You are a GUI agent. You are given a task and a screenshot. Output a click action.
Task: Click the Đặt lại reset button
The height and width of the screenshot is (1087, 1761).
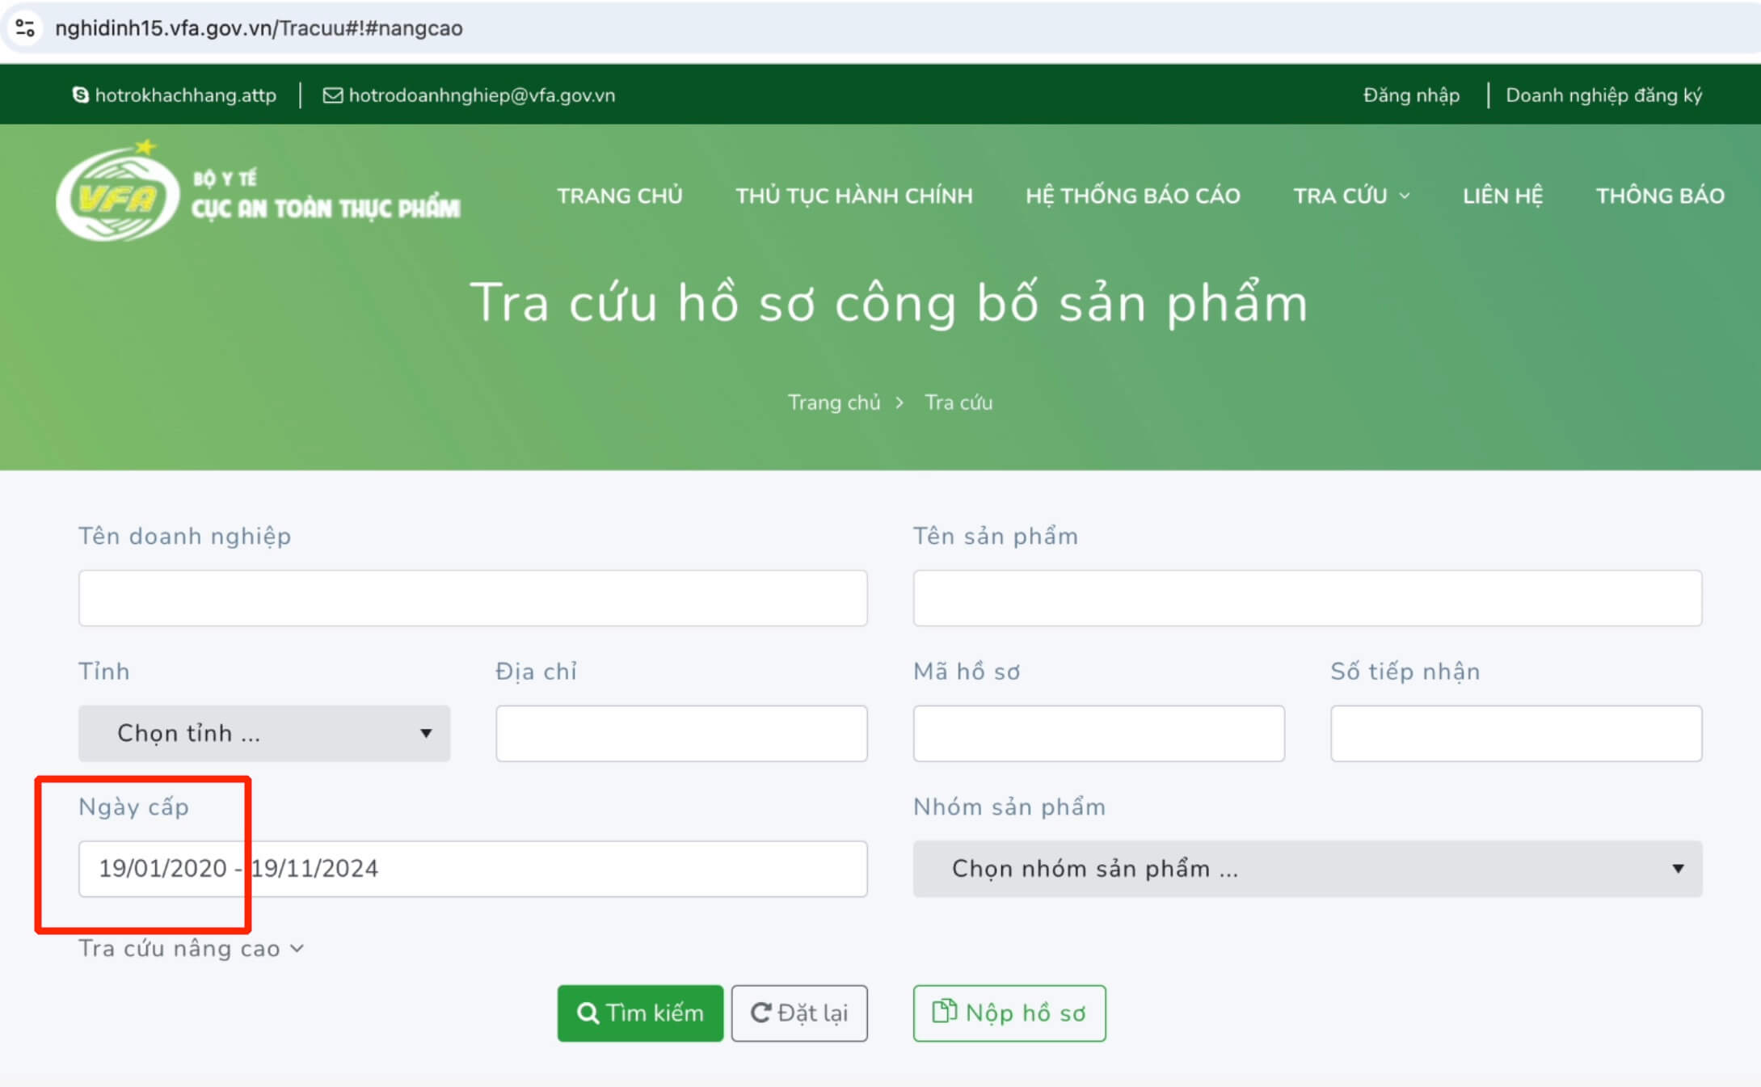click(799, 1013)
